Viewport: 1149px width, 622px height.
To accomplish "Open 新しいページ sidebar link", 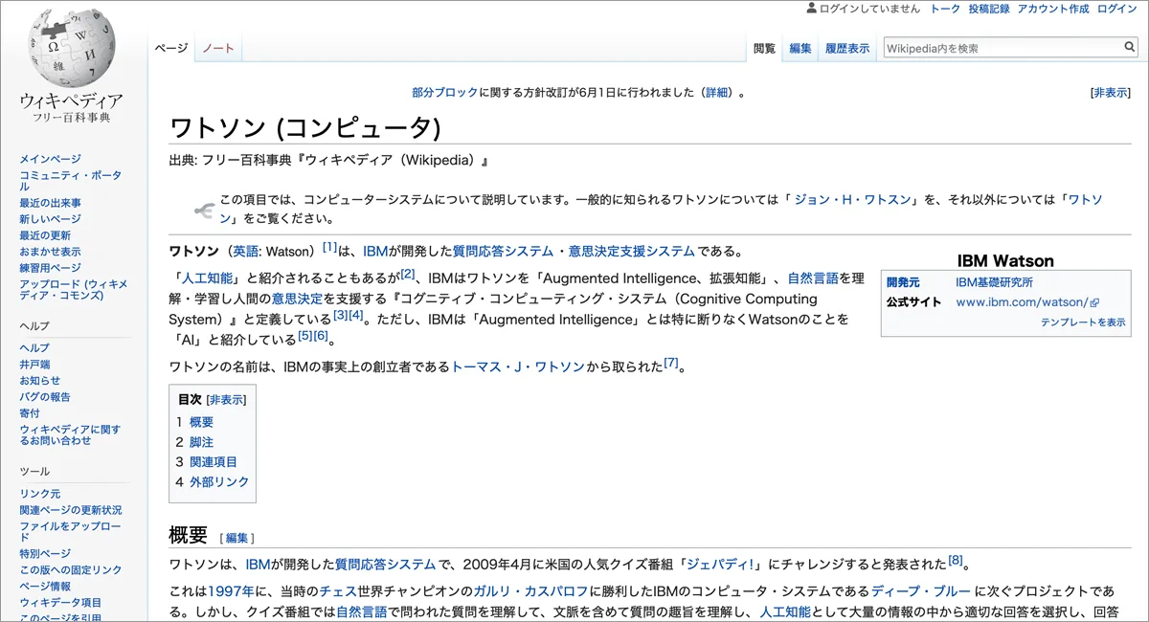I will pos(51,219).
